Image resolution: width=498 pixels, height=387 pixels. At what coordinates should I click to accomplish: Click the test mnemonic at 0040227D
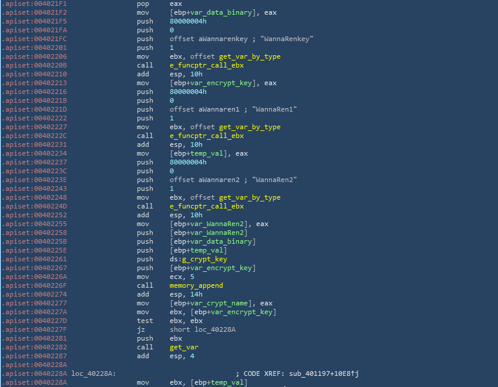point(144,321)
